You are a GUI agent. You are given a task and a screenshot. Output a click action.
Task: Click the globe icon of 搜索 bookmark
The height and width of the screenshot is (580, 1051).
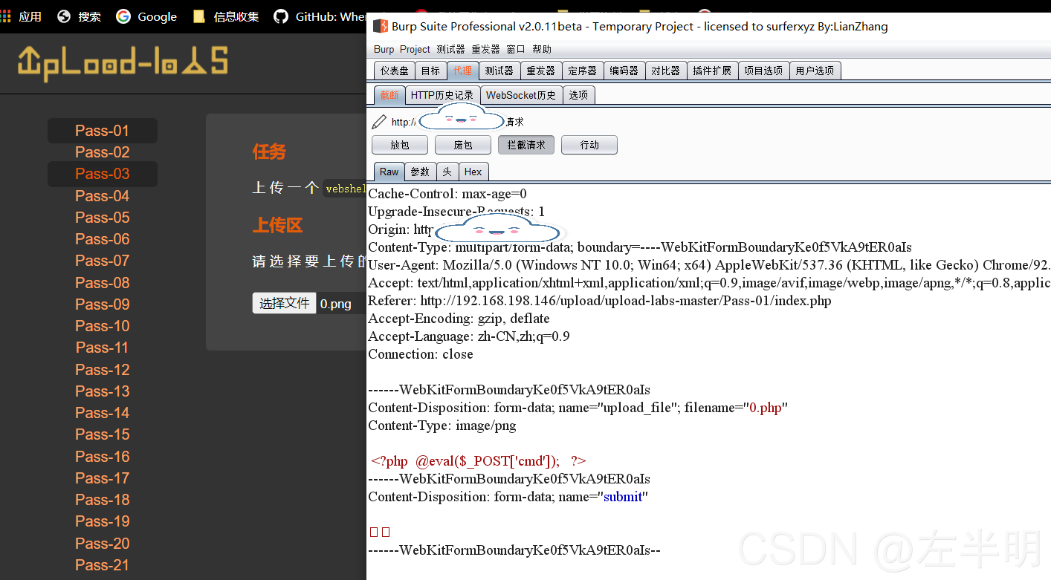pyautogui.click(x=64, y=16)
